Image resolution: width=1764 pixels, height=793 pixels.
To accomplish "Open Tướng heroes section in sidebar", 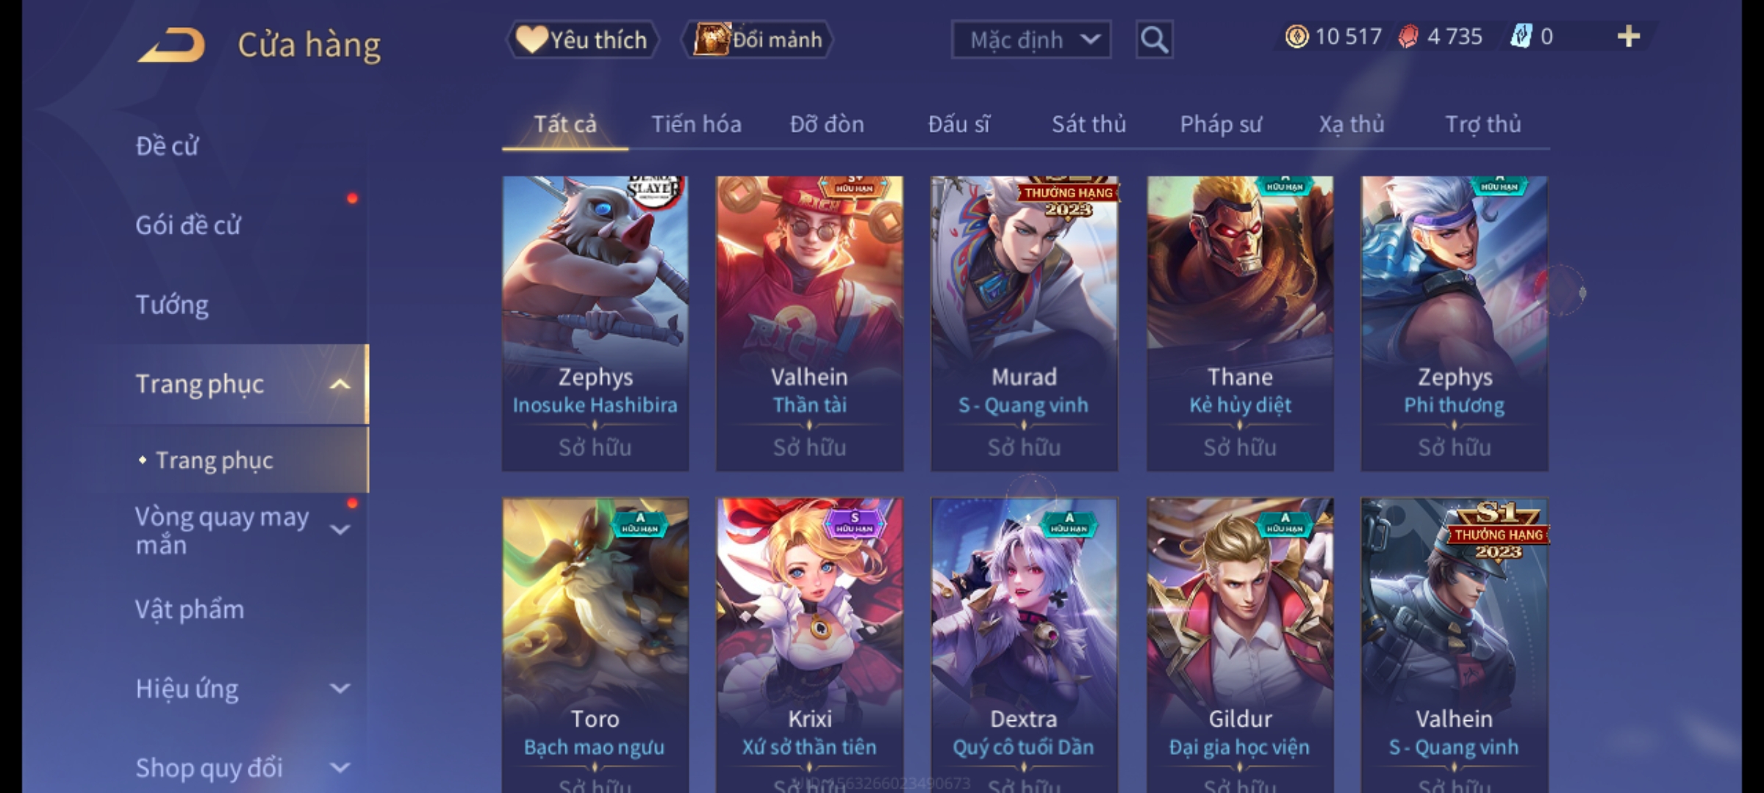I will click(172, 305).
